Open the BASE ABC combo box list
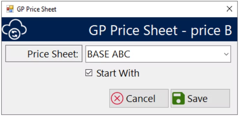This screenshot has width=239, height=116. tap(158, 54)
